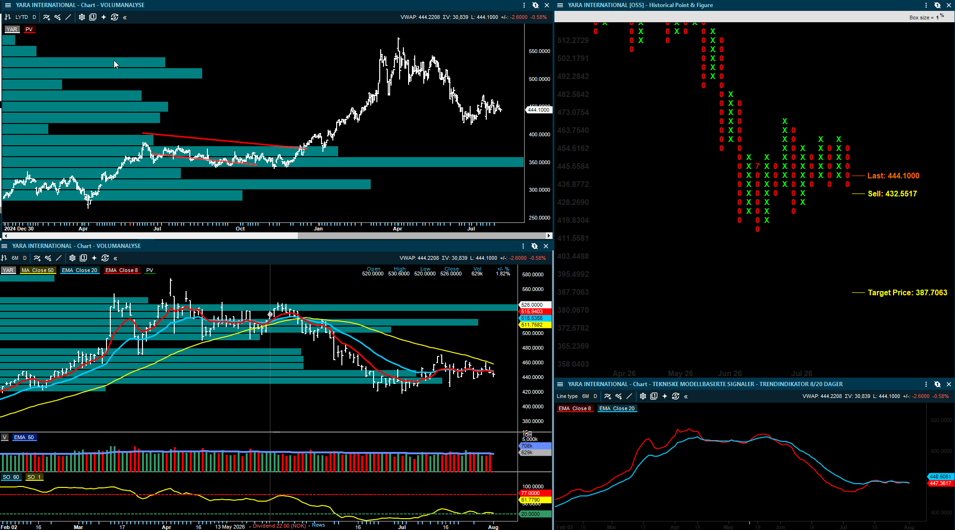The image size is (955, 530).
Task: Toggle the green PV tag in 6M chart
Action: (x=150, y=270)
